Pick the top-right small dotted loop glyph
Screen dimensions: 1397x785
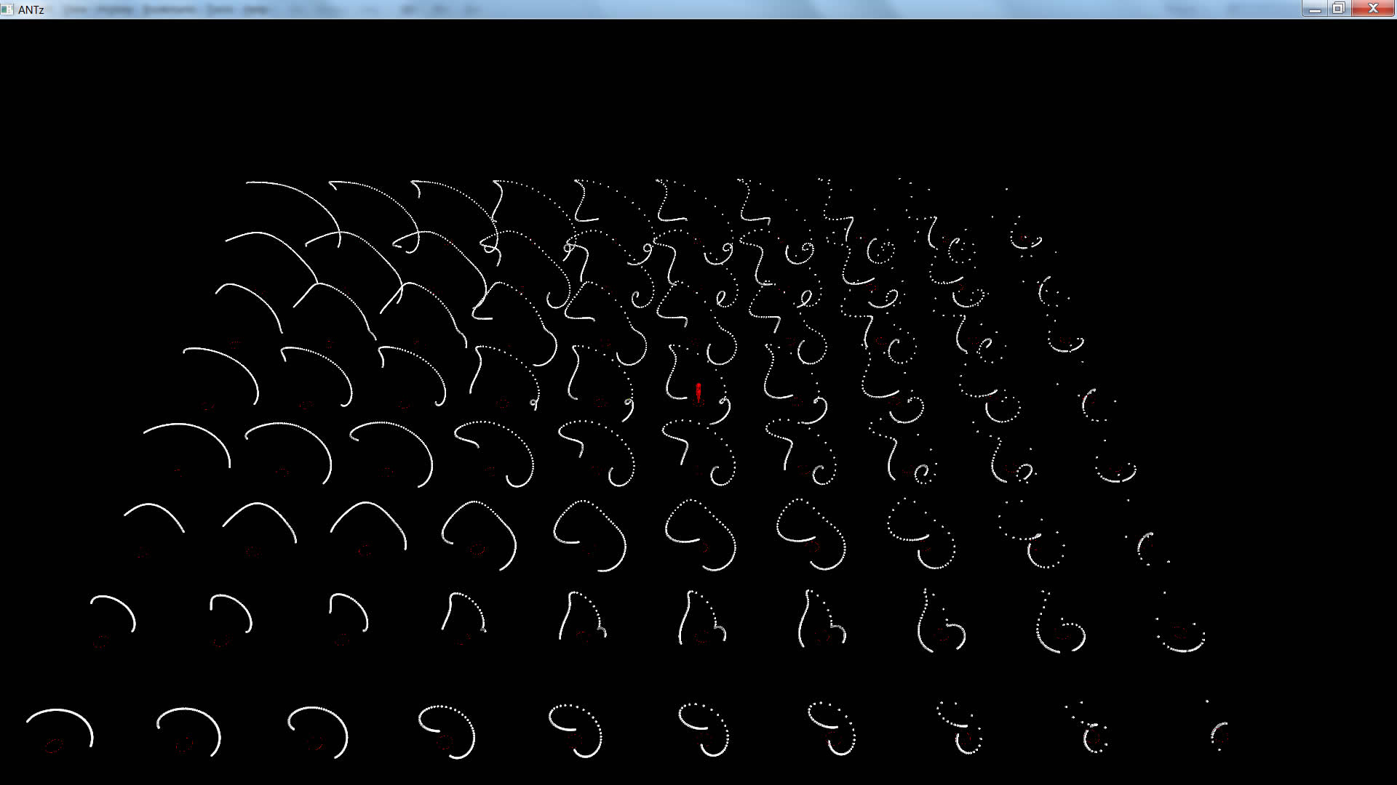pos(1026,236)
